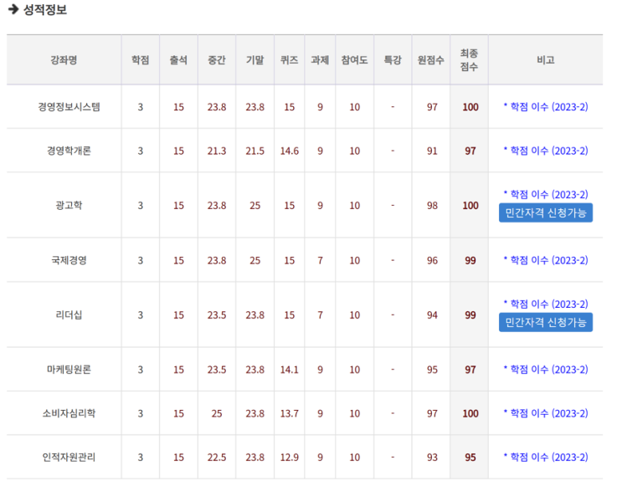Click 경영정보시스템 final score 100
The height and width of the screenshot is (481, 622).
click(470, 107)
